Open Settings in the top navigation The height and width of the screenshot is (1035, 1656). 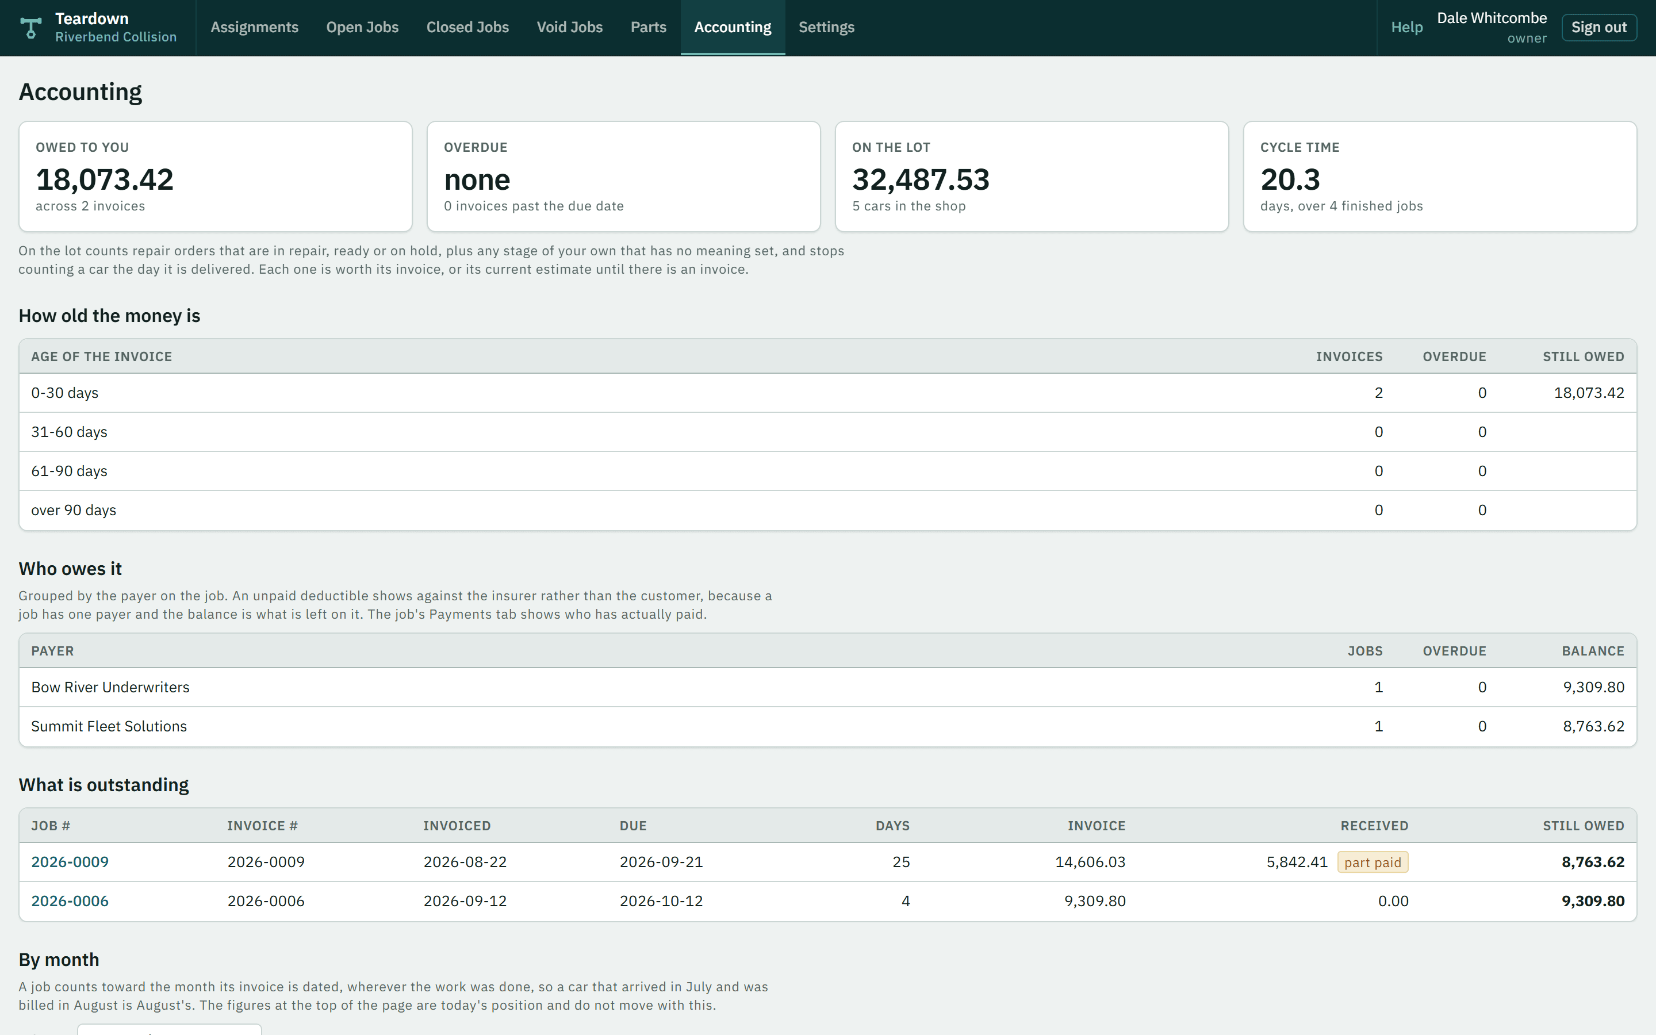coord(826,28)
